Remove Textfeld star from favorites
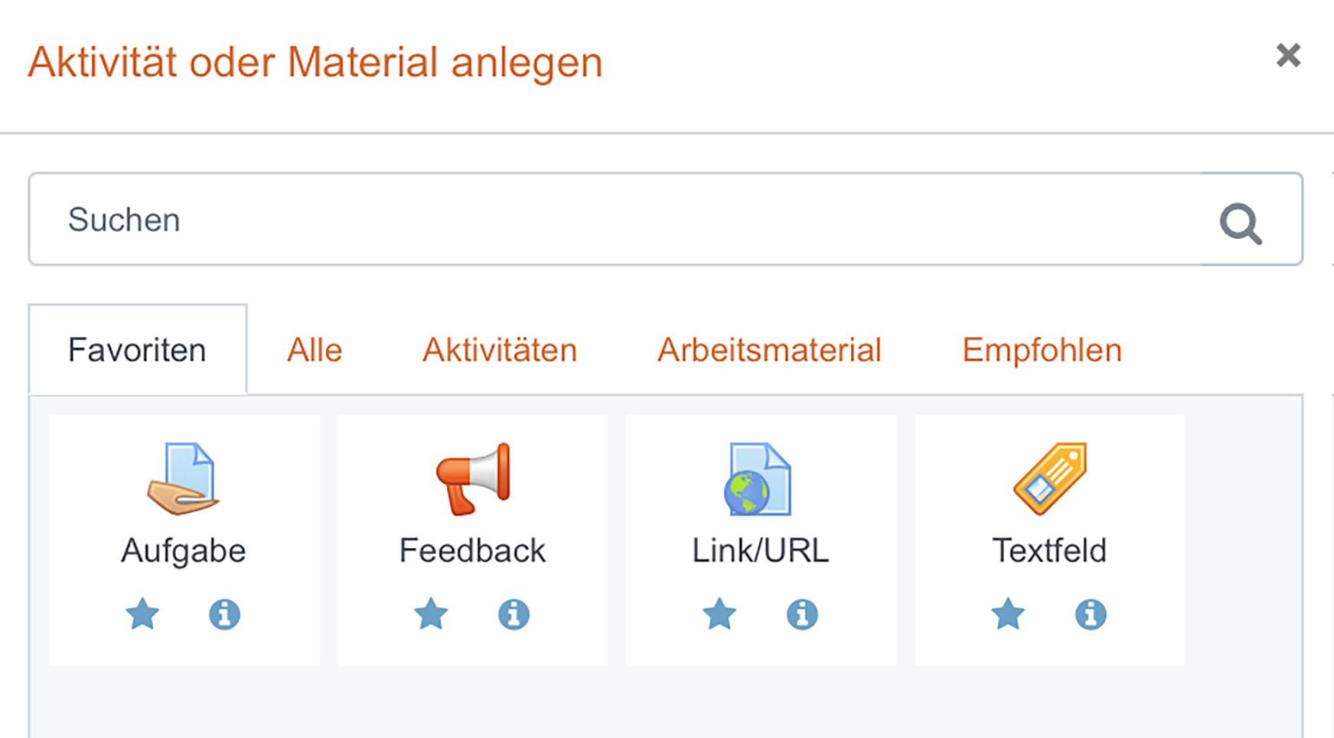Screen dimensions: 1334x738 1008,614
